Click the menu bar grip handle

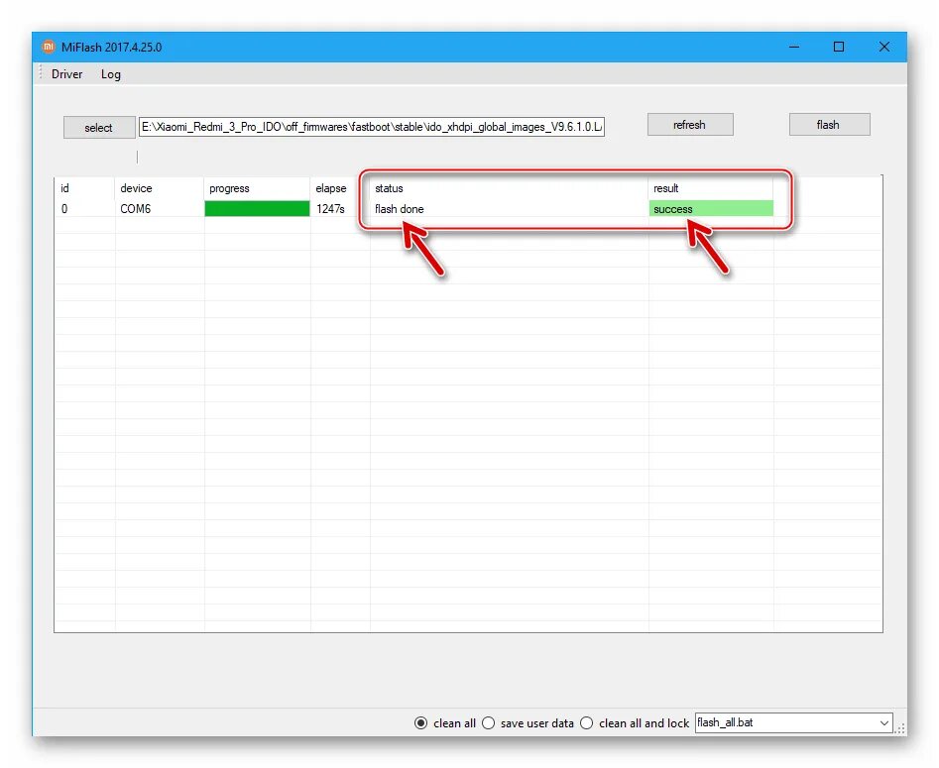point(41,73)
